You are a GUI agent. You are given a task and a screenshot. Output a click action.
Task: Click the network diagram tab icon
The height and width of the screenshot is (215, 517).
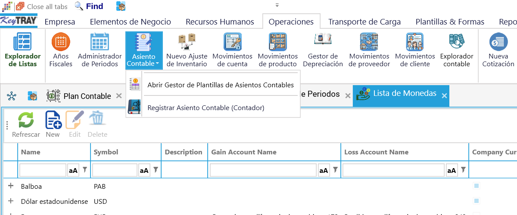(12, 96)
